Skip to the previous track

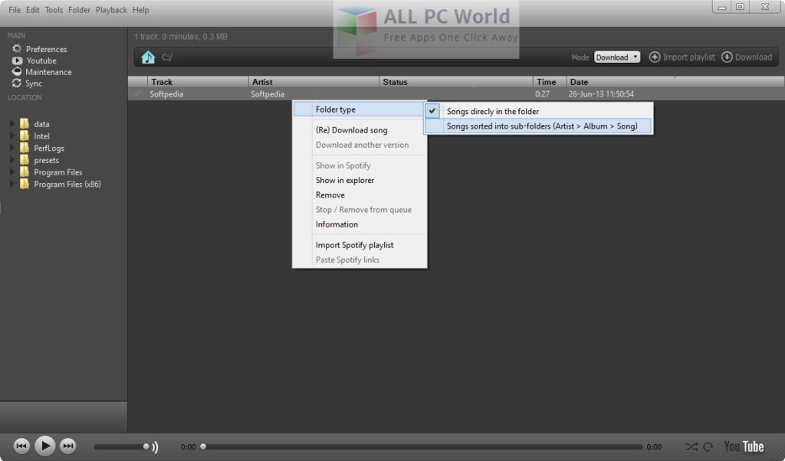(x=21, y=446)
